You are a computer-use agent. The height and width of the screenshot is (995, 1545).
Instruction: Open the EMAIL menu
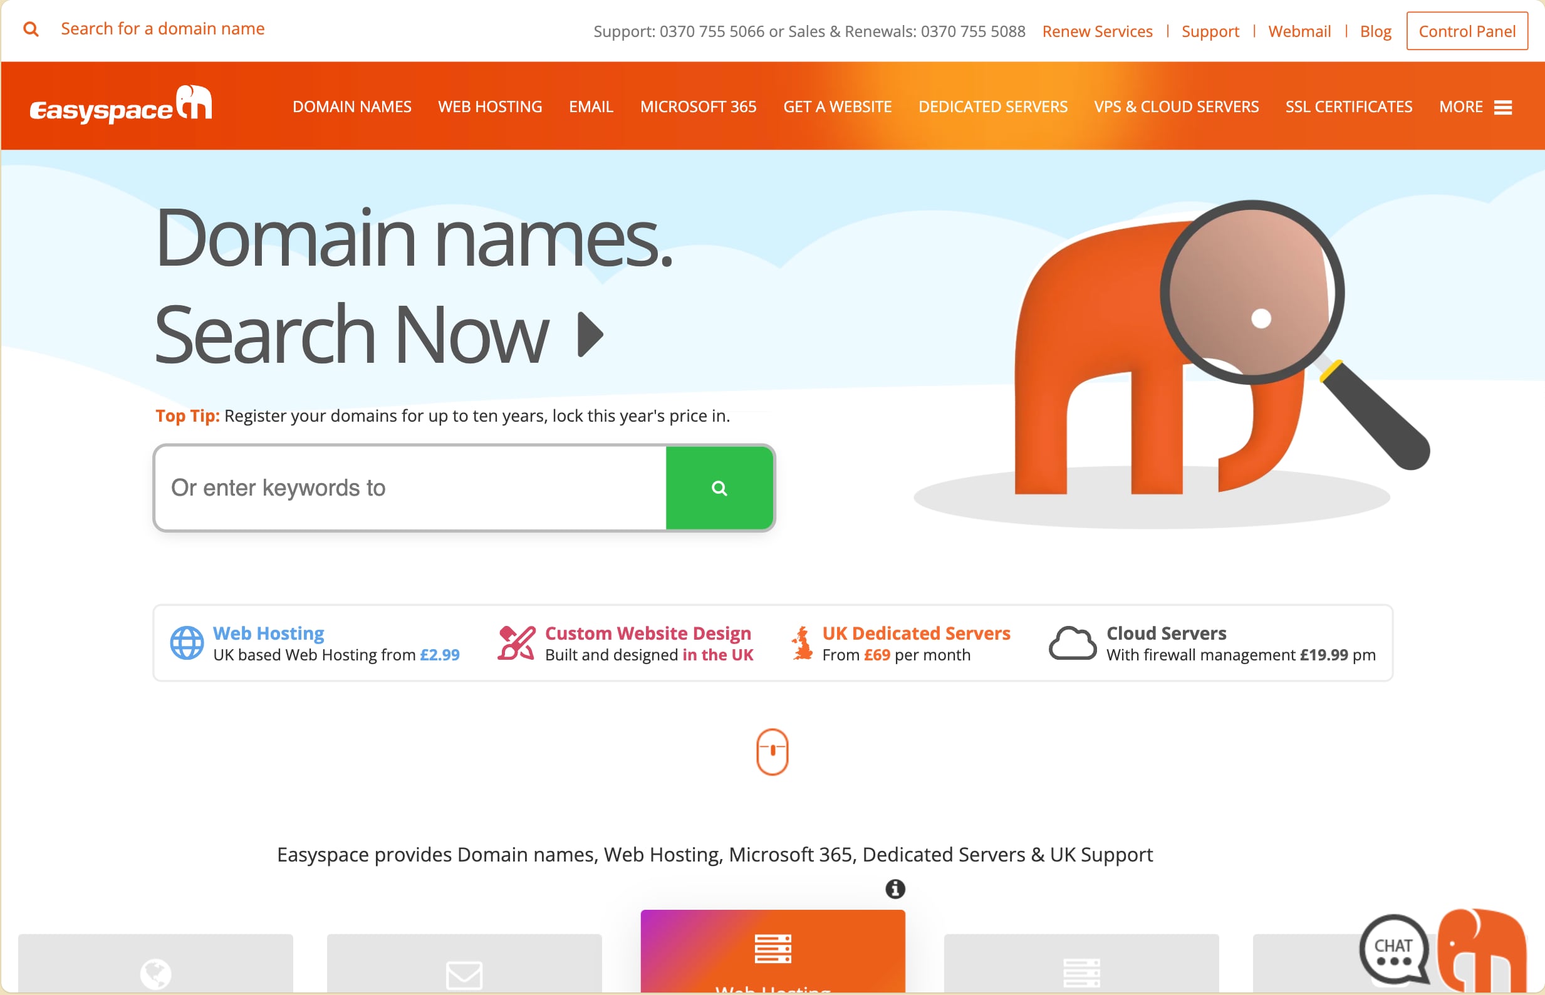click(591, 107)
